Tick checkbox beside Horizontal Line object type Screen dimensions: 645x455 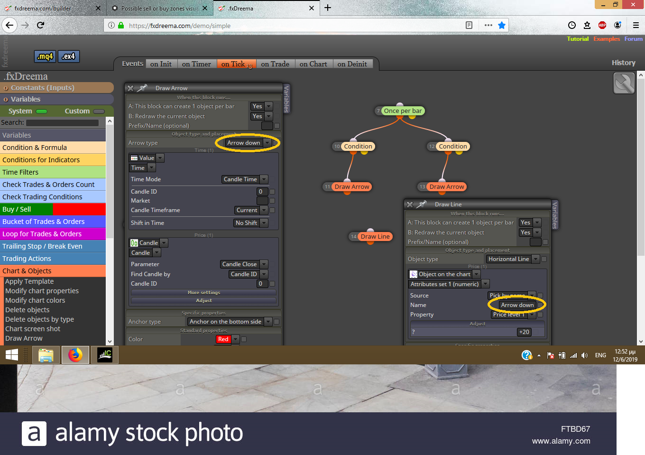pyautogui.click(x=544, y=259)
